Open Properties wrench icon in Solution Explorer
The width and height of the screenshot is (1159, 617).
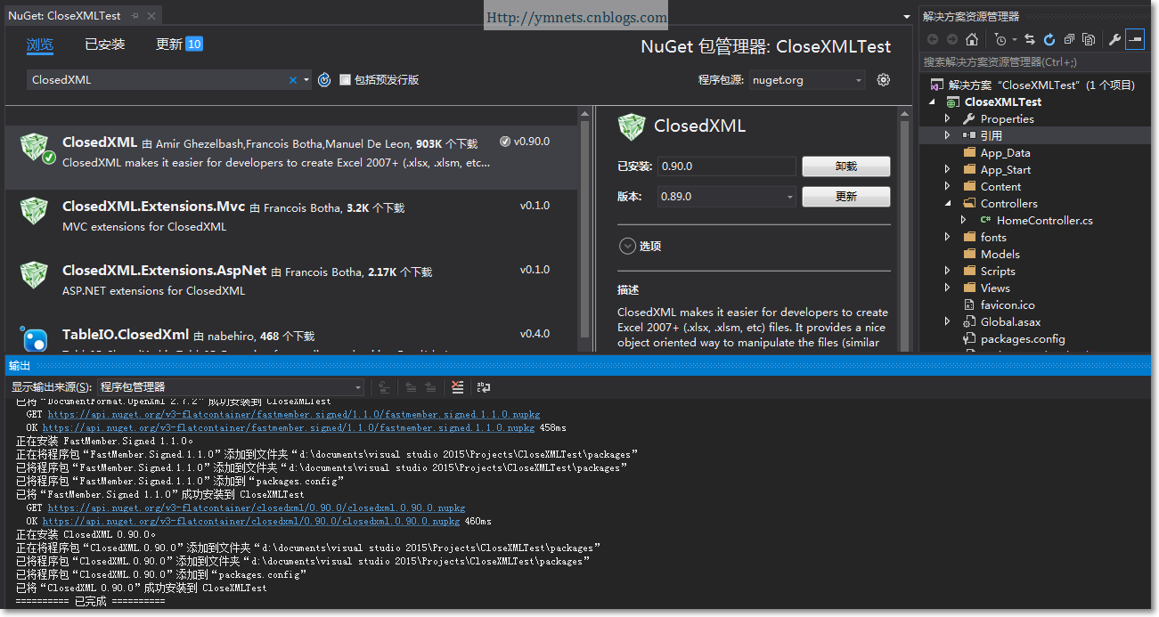tap(1114, 39)
